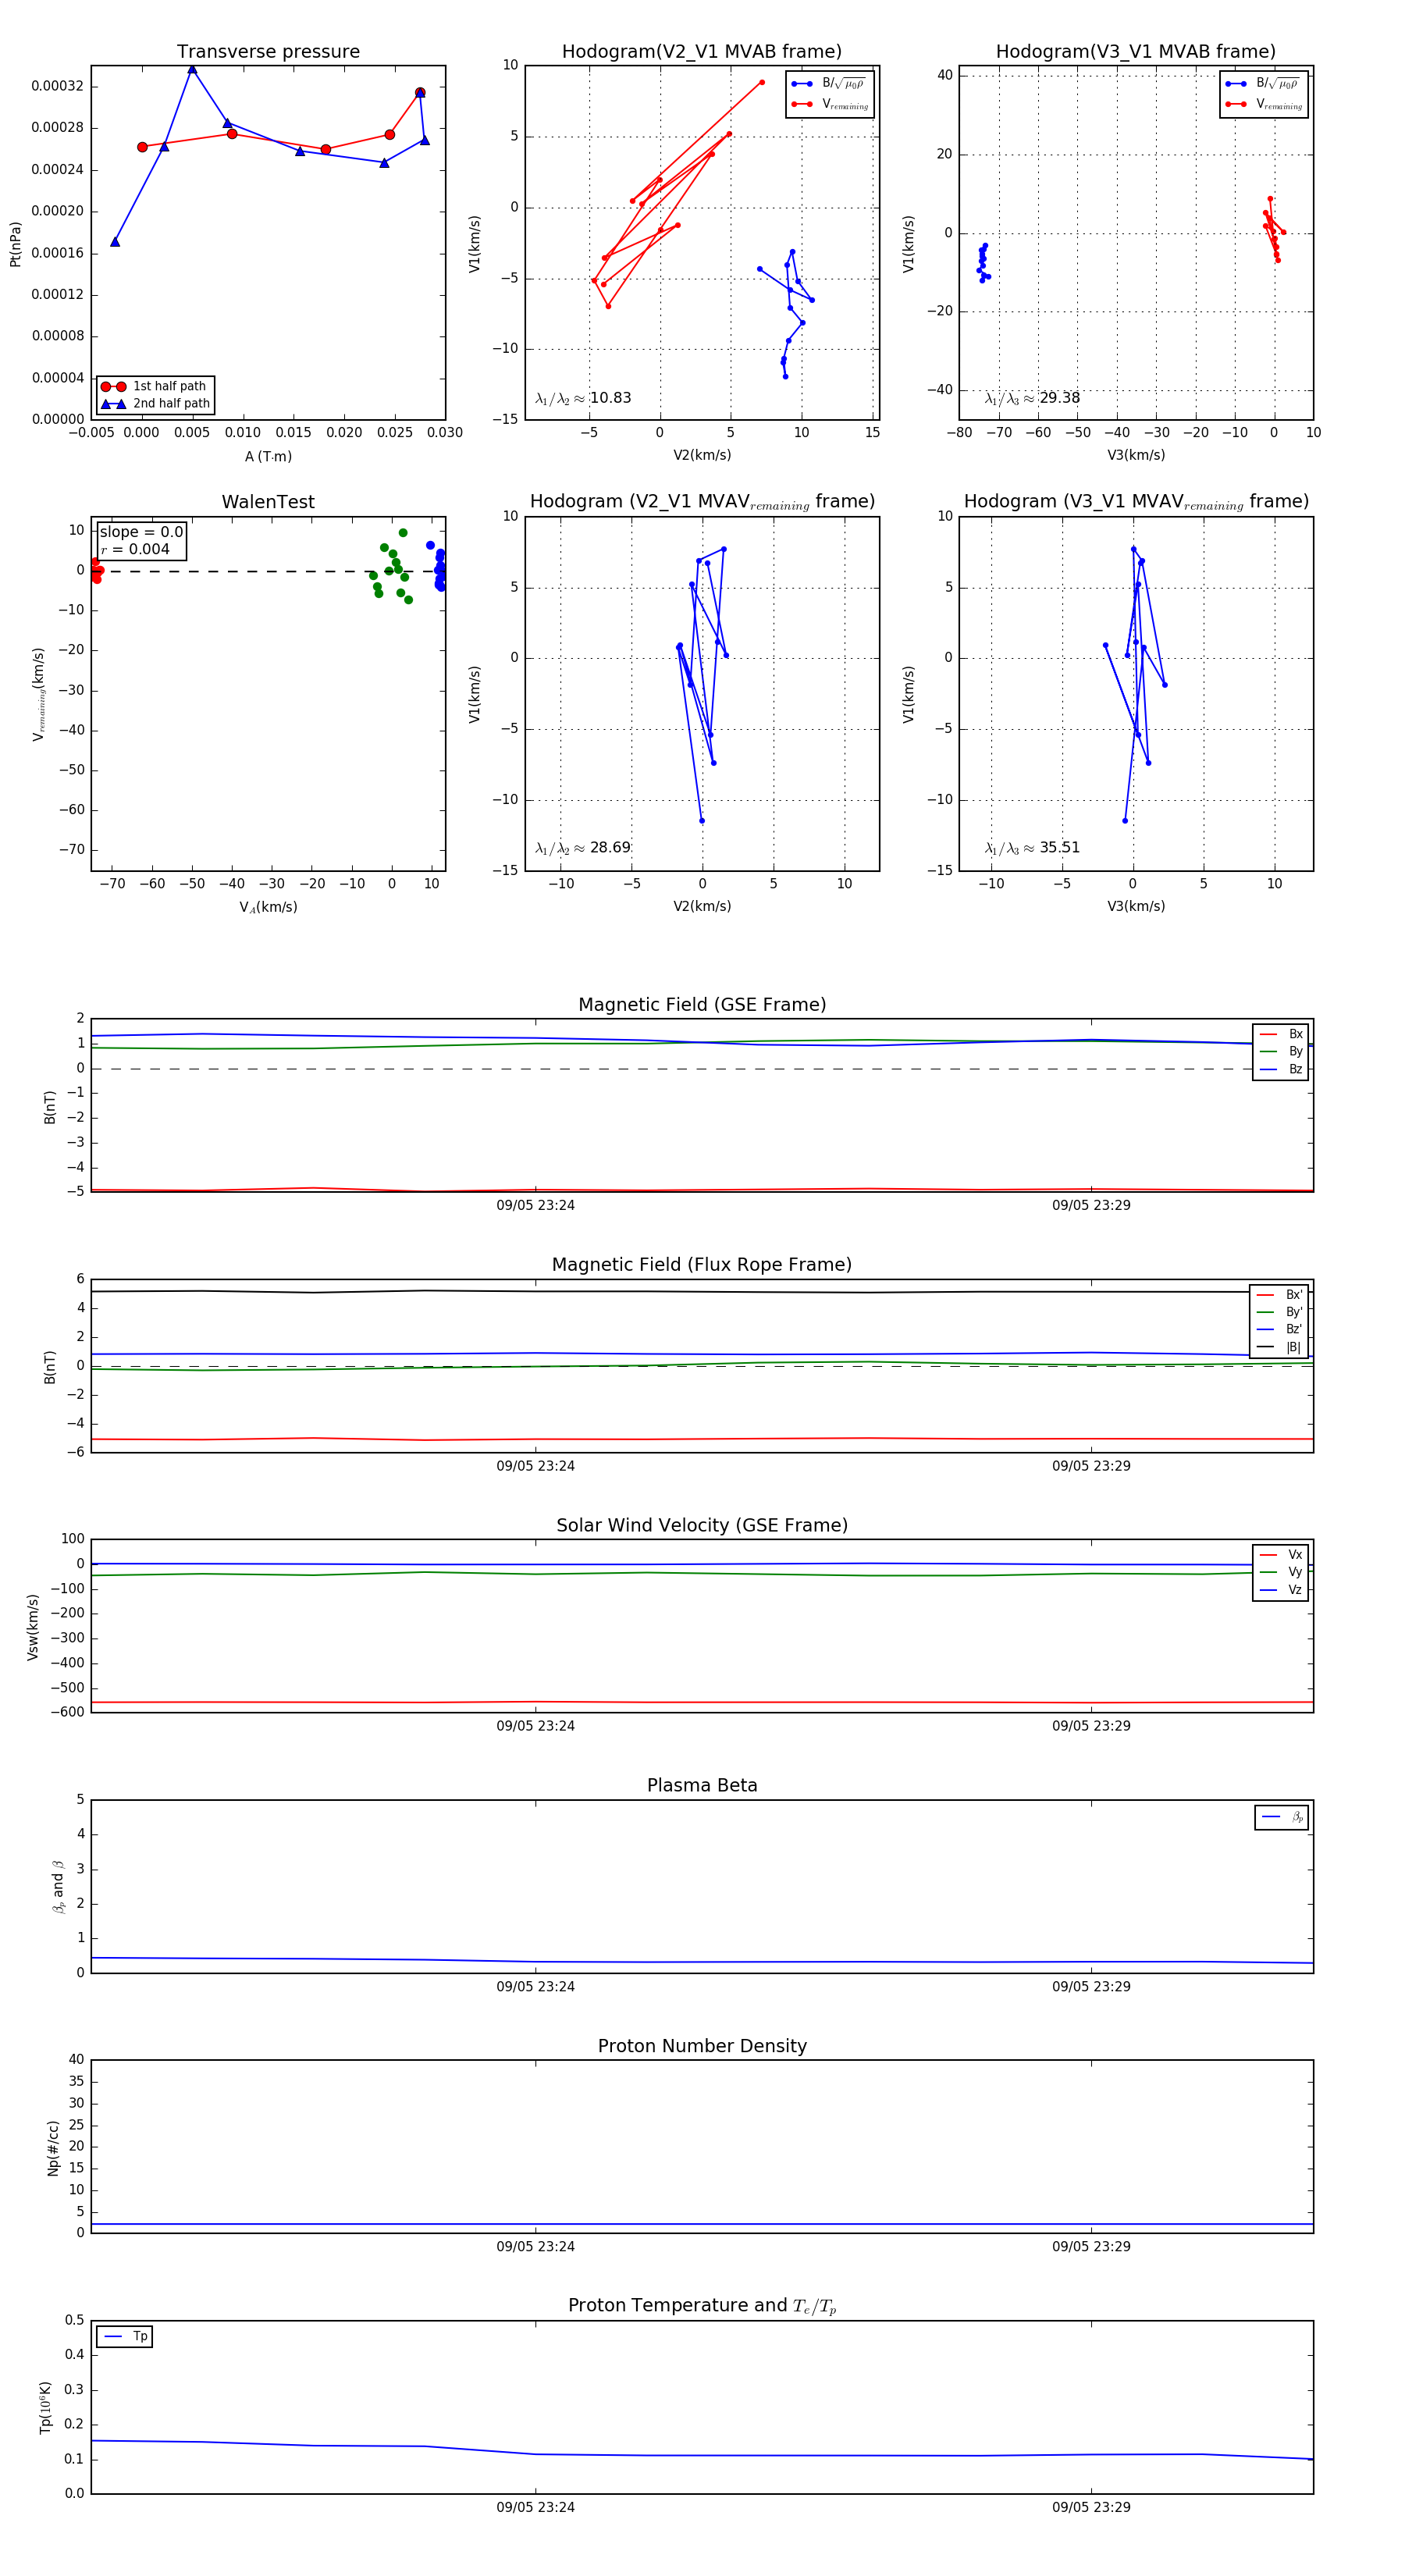Click the 'A (T·m)' x-axis label
The width and height of the screenshot is (1405, 2576).
(268, 457)
